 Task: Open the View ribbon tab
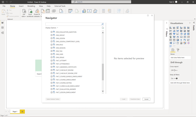tap(41, 6)
